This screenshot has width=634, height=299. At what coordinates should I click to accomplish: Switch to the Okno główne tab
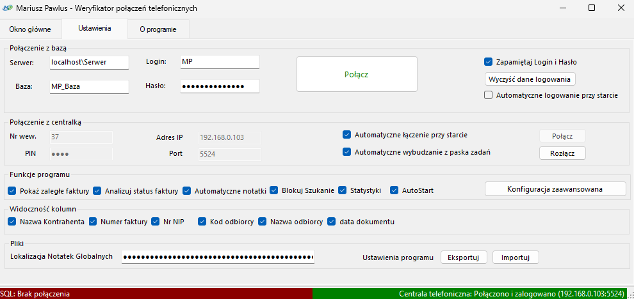(30, 29)
